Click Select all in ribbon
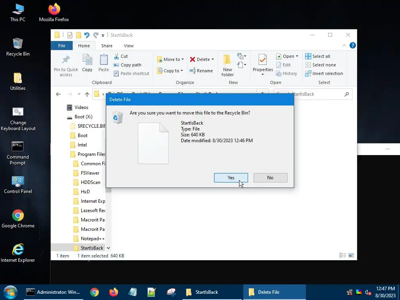Image resolution: width=400 pixels, height=300 pixels. click(318, 56)
